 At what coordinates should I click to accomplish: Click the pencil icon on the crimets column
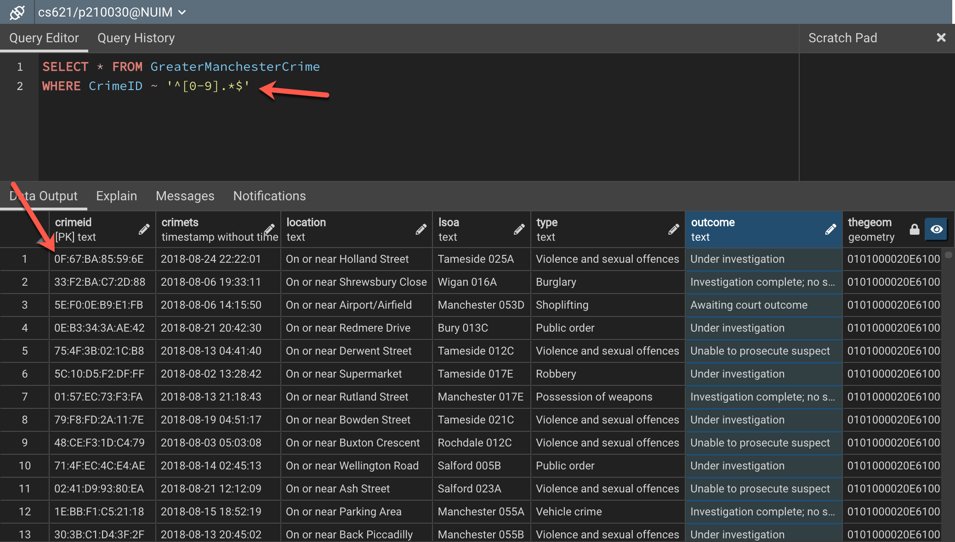[x=268, y=229]
